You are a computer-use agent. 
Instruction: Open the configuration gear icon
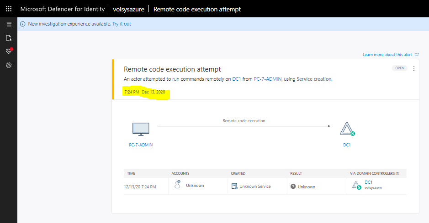(x=8, y=65)
